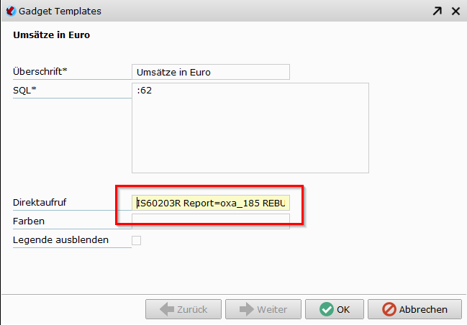The height and width of the screenshot is (325, 467).
Task: Go back with the Zurück button
Action: tap(183, 309)
